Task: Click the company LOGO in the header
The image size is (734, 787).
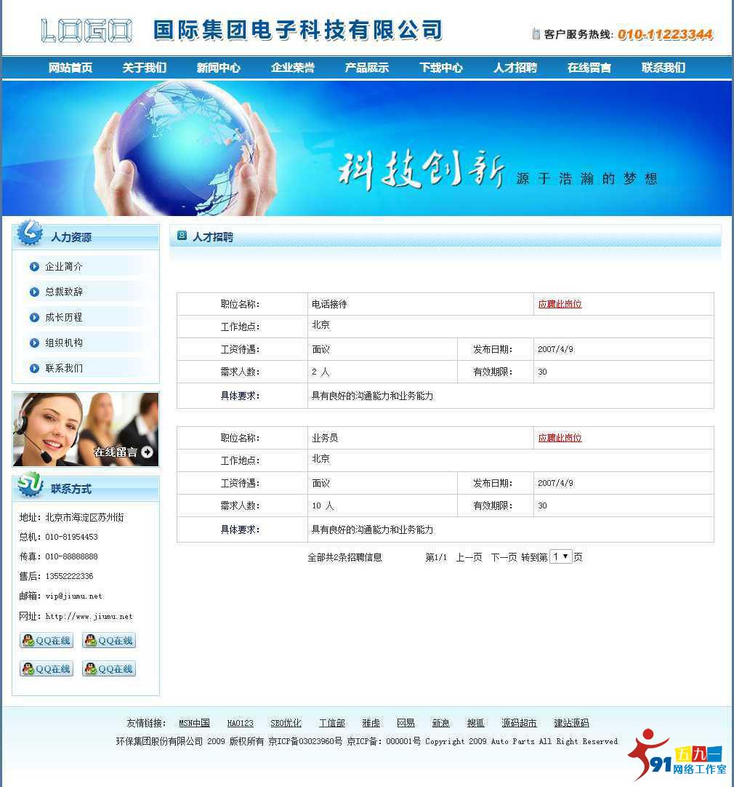Action: point(86,32)
